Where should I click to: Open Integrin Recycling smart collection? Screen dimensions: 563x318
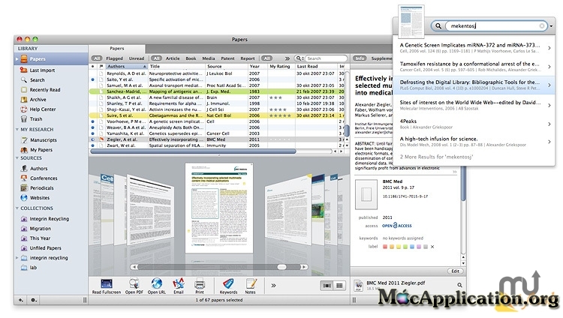49,218
